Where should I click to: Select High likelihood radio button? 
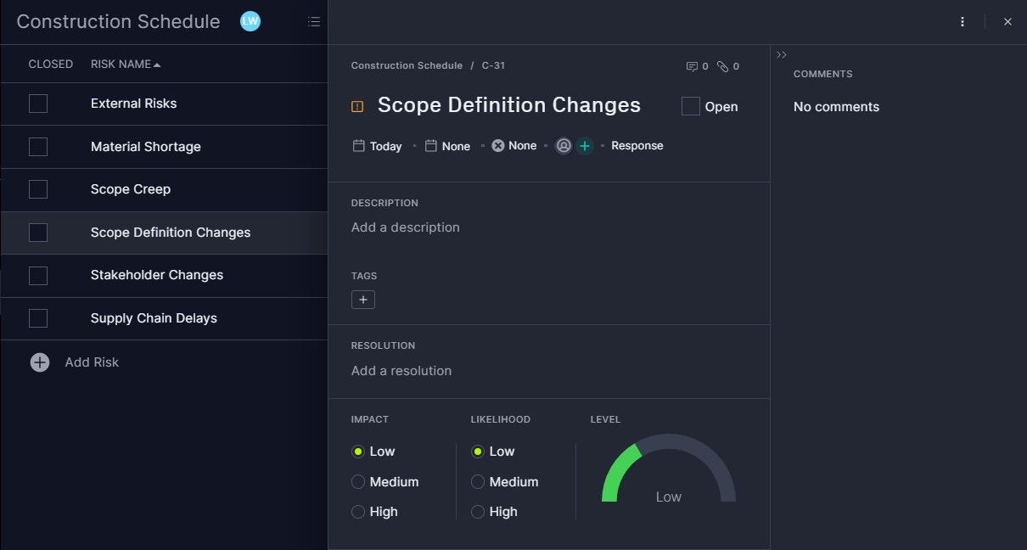point(478,512)
